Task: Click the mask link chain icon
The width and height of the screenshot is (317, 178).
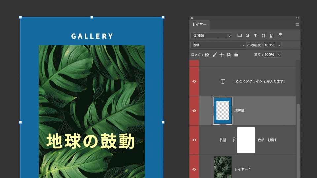Action: (x=234, y=140)
